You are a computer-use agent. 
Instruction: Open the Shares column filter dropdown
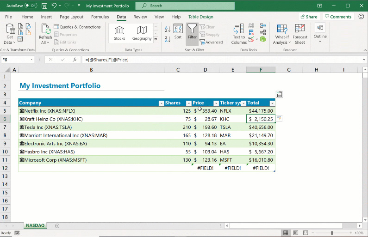pyautogui.click(x=189, y=103)
